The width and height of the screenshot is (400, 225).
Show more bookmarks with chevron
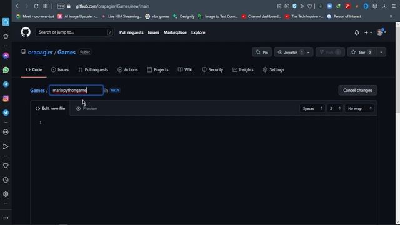[391, 17]
